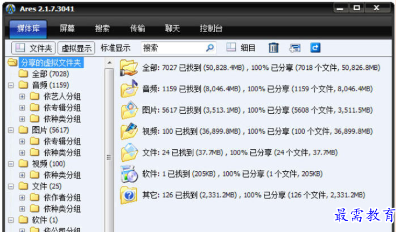Select the 软件: 1 已找到 row text
The width and height of the screenshot is (400, 232).
point(233,174)
